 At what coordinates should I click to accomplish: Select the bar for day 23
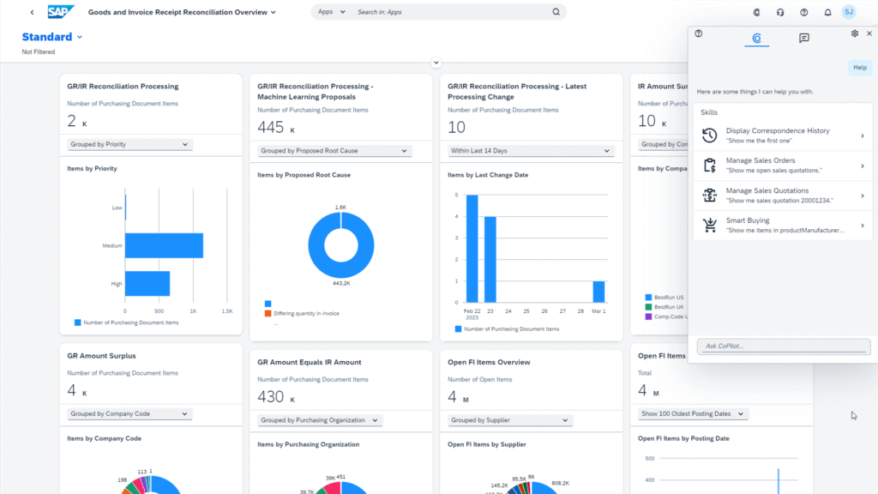[490, 259]
